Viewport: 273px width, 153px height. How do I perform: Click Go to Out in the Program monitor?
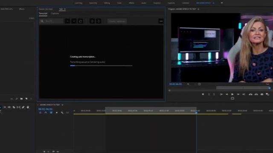click(244, 94)
